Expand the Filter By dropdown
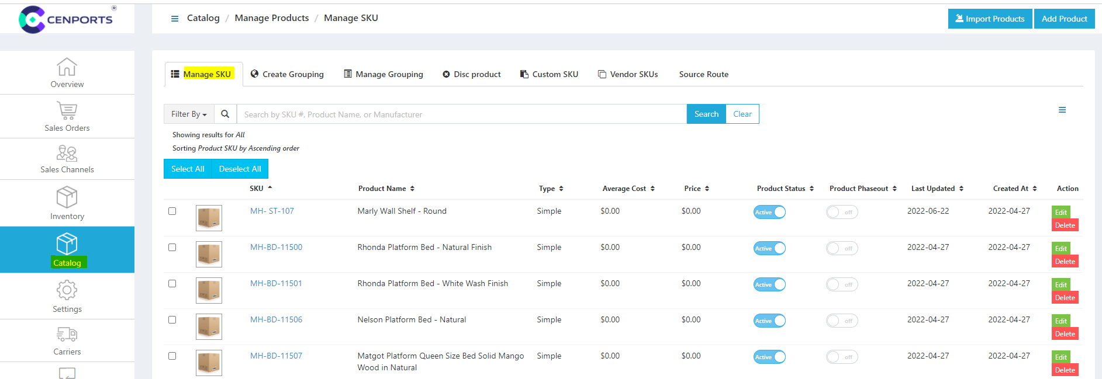 coord(189,114)
